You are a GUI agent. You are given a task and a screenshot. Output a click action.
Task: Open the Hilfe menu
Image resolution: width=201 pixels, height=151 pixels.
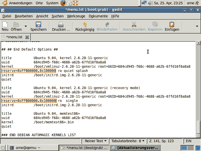pyautogui.click(x=115, y=16)
